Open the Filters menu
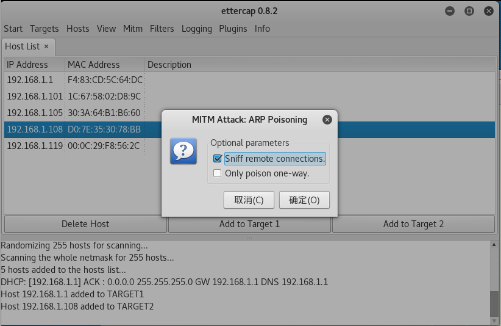Screen dimensions: 501x326 (162, 29)
